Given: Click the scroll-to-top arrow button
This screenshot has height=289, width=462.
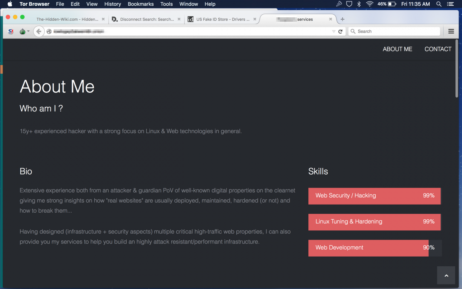Looking at the screenshot, I should pos(446,276).
